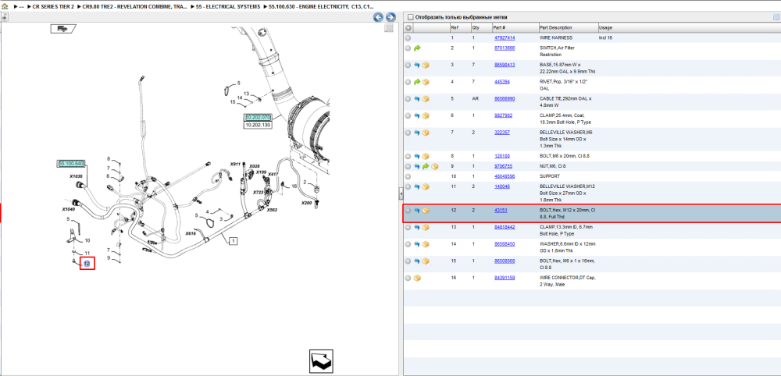Click blue arrow icon in CLAMP 9827902 row
781x376 pixels.
click(x=417, y=116)
